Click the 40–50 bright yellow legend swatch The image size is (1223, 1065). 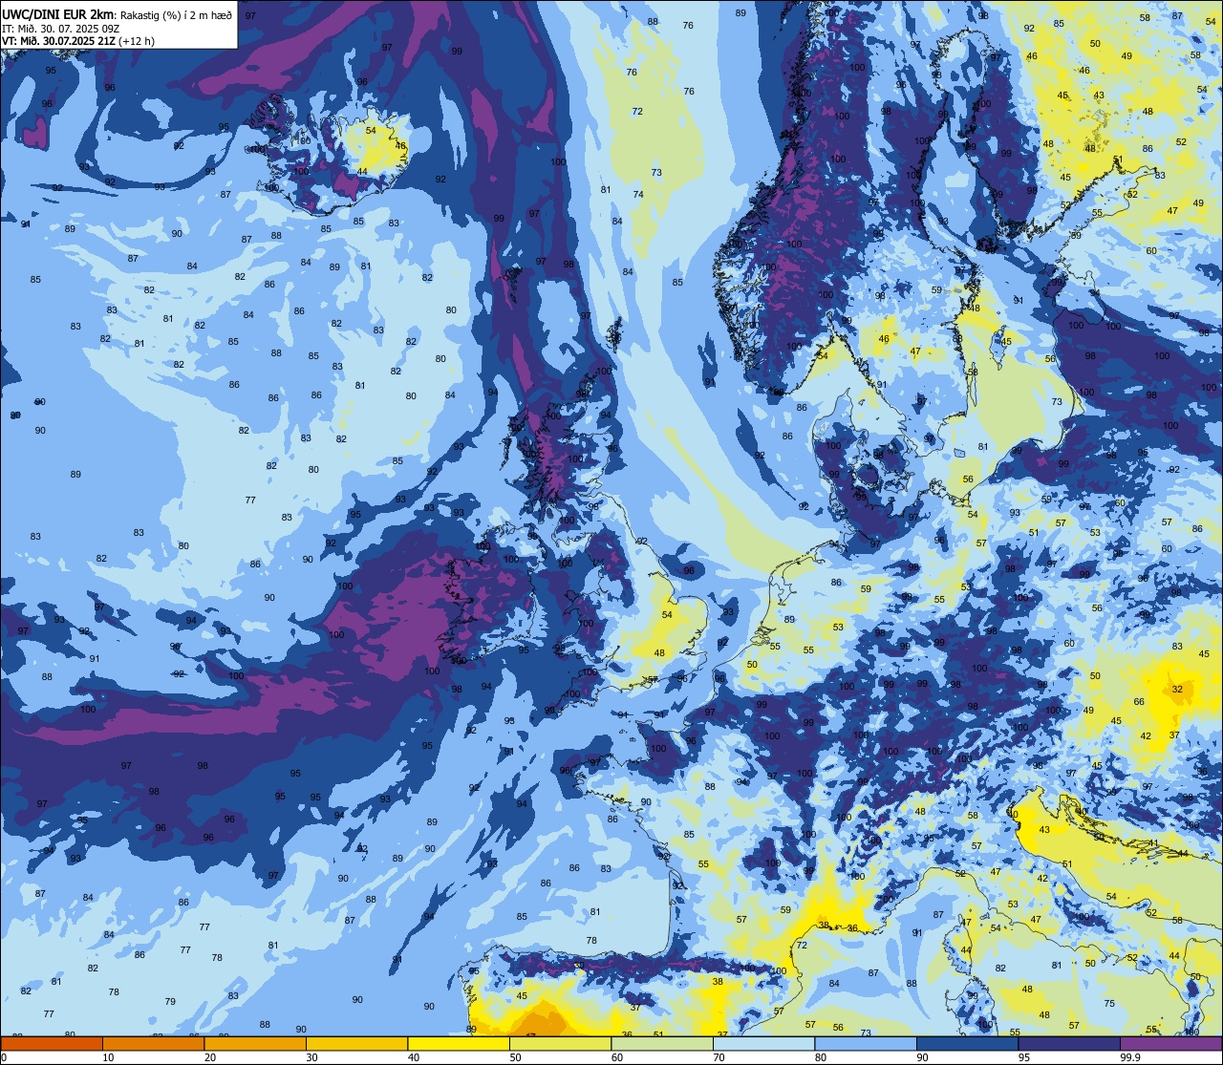(x=459, y=1043)
